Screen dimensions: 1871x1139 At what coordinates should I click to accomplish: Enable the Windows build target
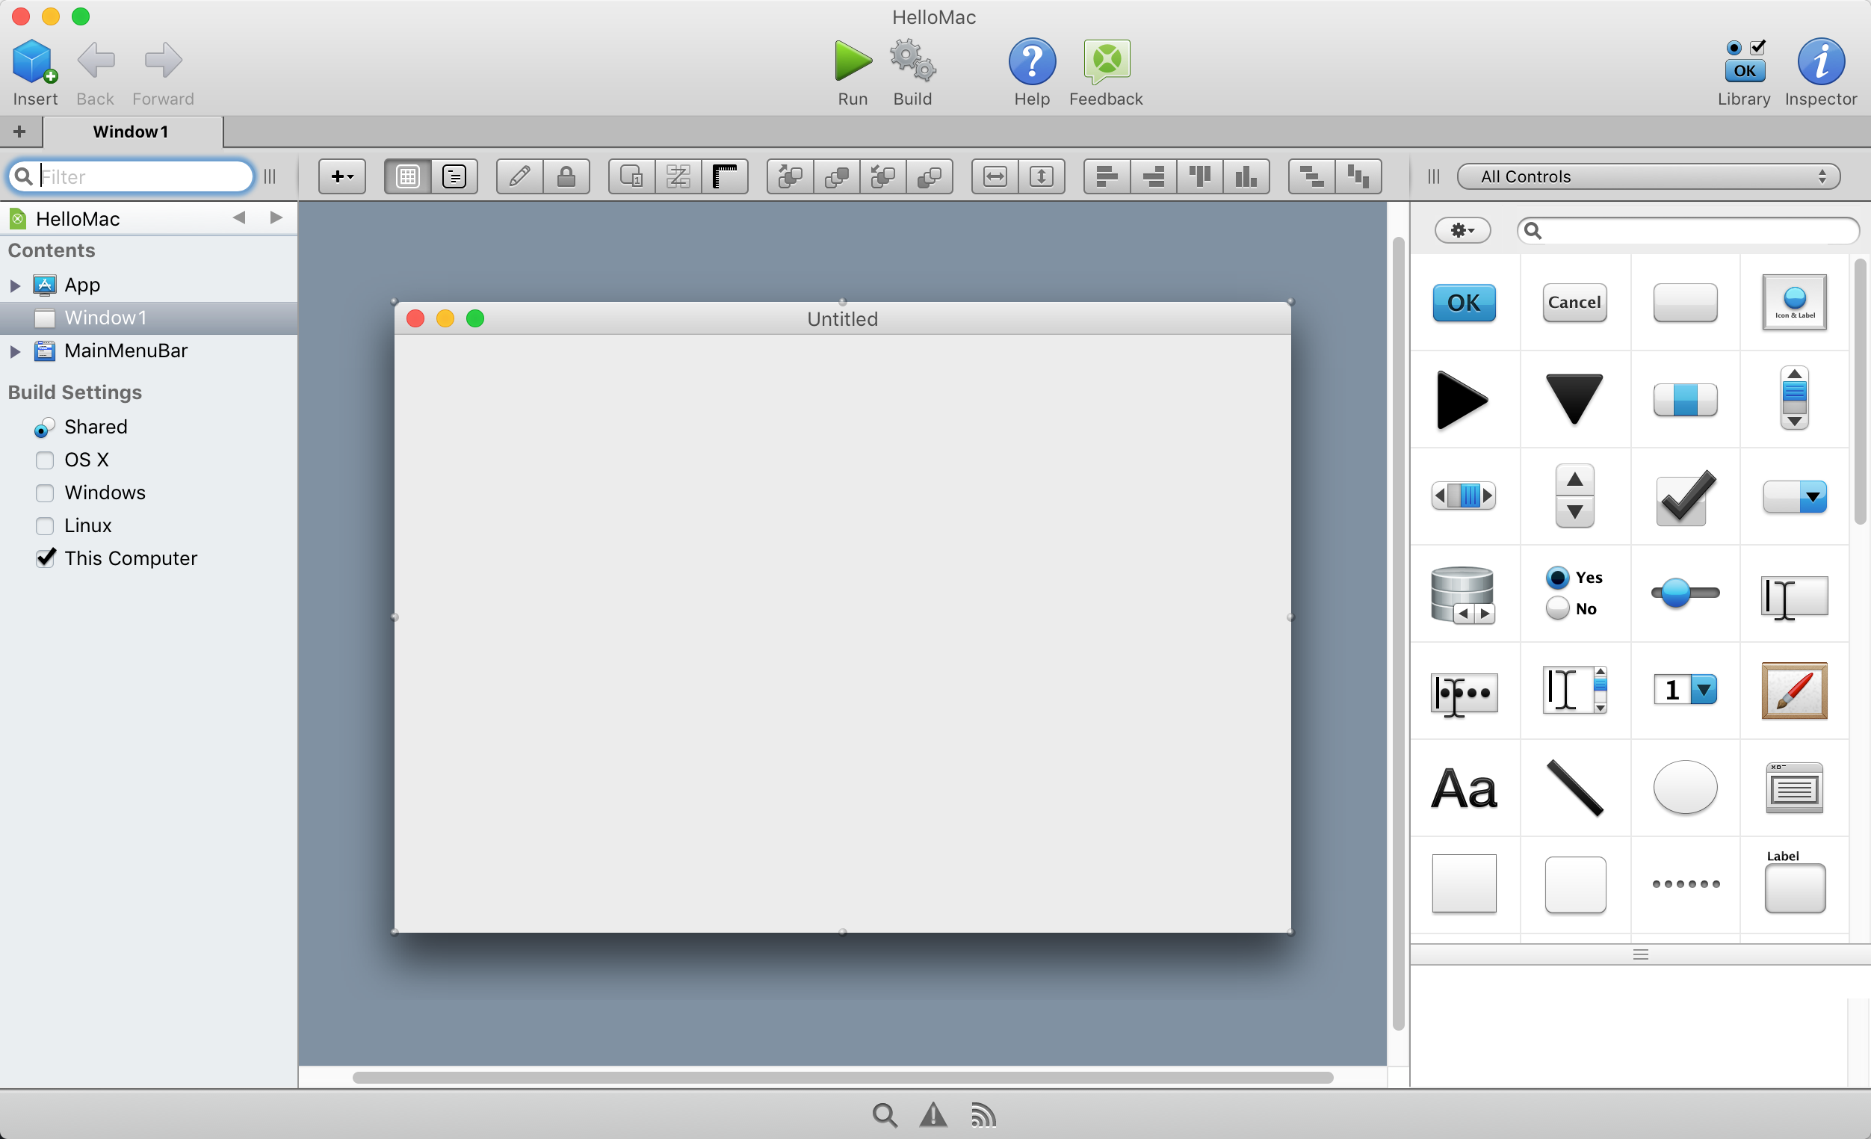tap(46, 493)
